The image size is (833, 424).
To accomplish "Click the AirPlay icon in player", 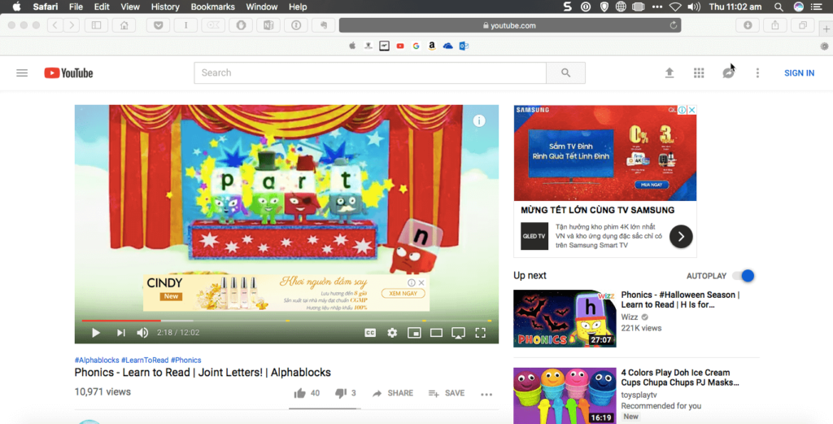I will coord(458,333).
